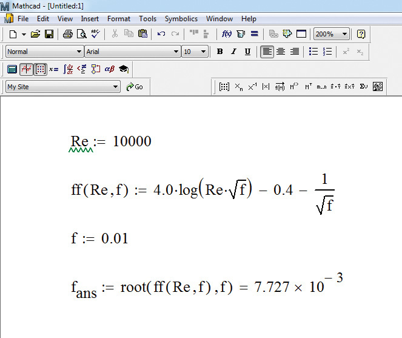Expand the Normal style dropdown
Image resolution: width=402 pixels, height=338 pixels.
pyautogui.click(x=79, y=52)
